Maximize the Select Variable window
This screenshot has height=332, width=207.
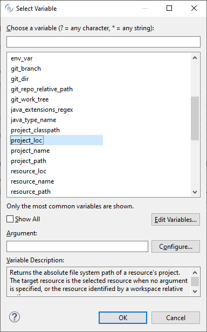[x=169, y=8]
